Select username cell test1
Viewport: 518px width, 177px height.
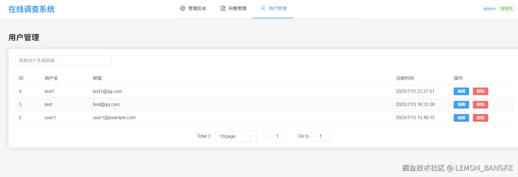(x=49, y=91)
